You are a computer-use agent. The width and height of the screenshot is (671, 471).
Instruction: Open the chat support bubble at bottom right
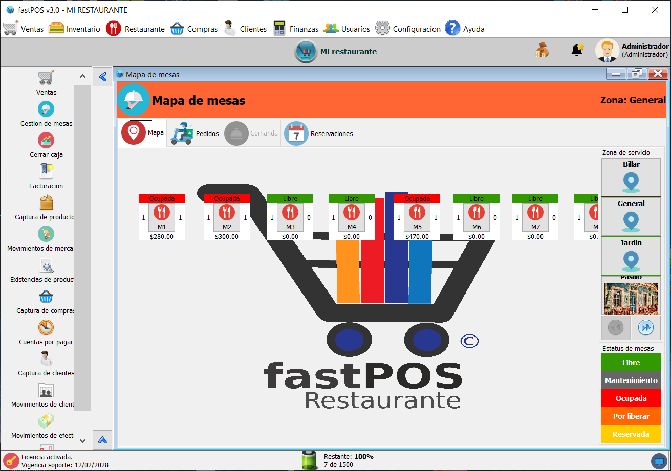(x=658, y=460)
